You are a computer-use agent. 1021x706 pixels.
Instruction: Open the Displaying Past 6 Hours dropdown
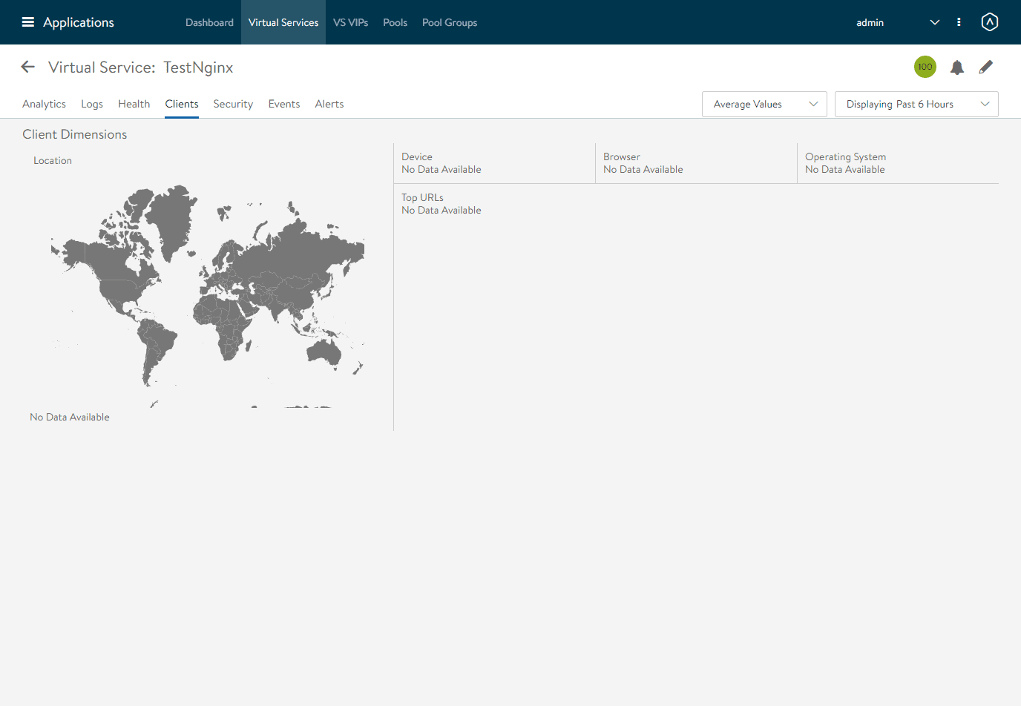click(916, 105)
